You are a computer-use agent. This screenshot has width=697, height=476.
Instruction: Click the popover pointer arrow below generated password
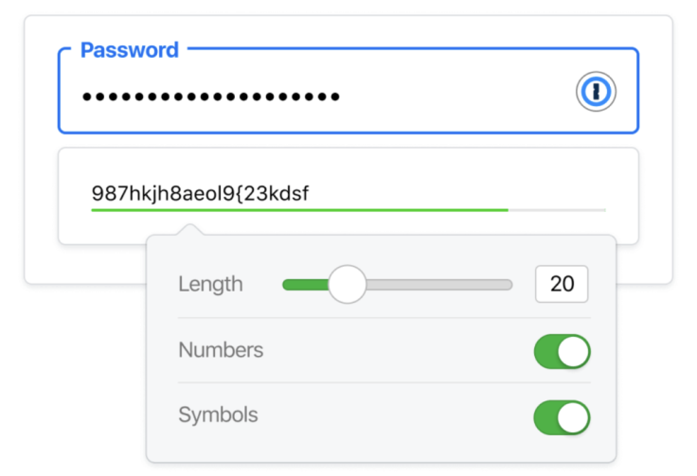(190, 230)
